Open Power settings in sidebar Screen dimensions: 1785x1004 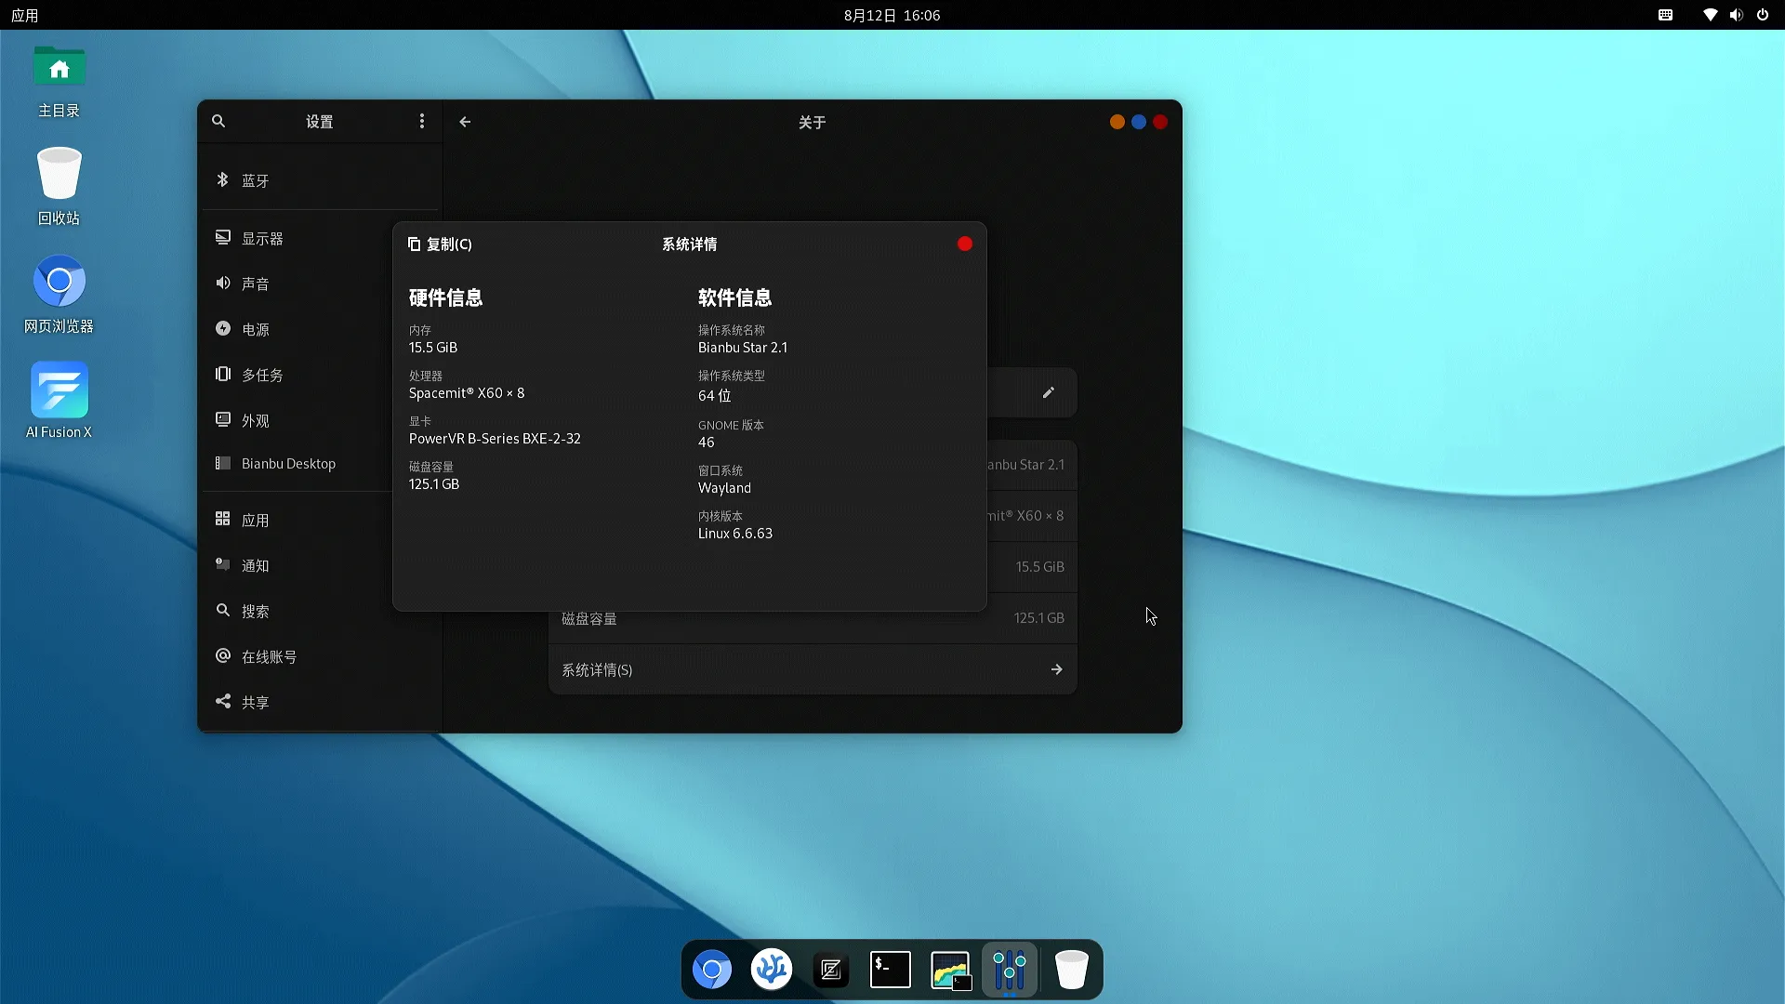click(255, 329)
